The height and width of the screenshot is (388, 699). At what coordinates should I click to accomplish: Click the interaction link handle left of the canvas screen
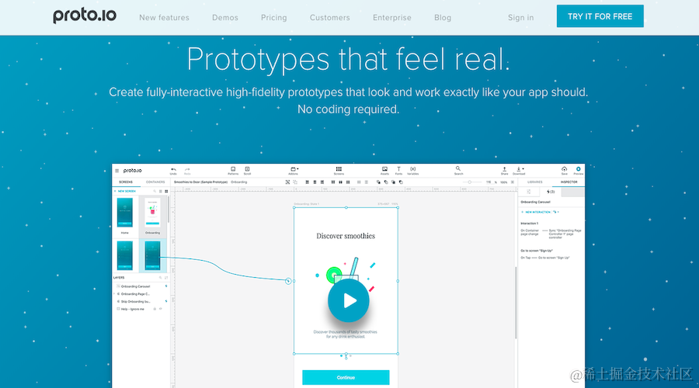[288, 281]
